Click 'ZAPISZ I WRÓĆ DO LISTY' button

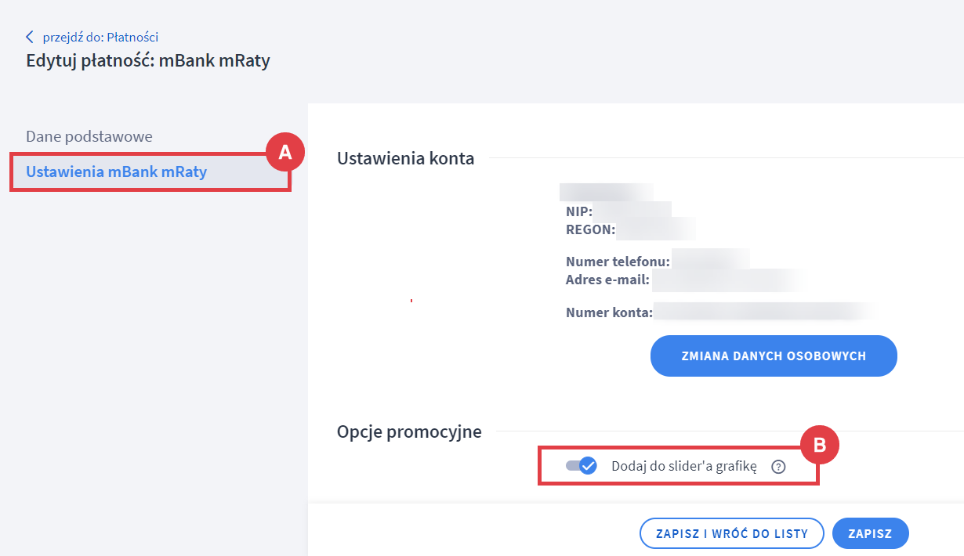tap(732, 533)
